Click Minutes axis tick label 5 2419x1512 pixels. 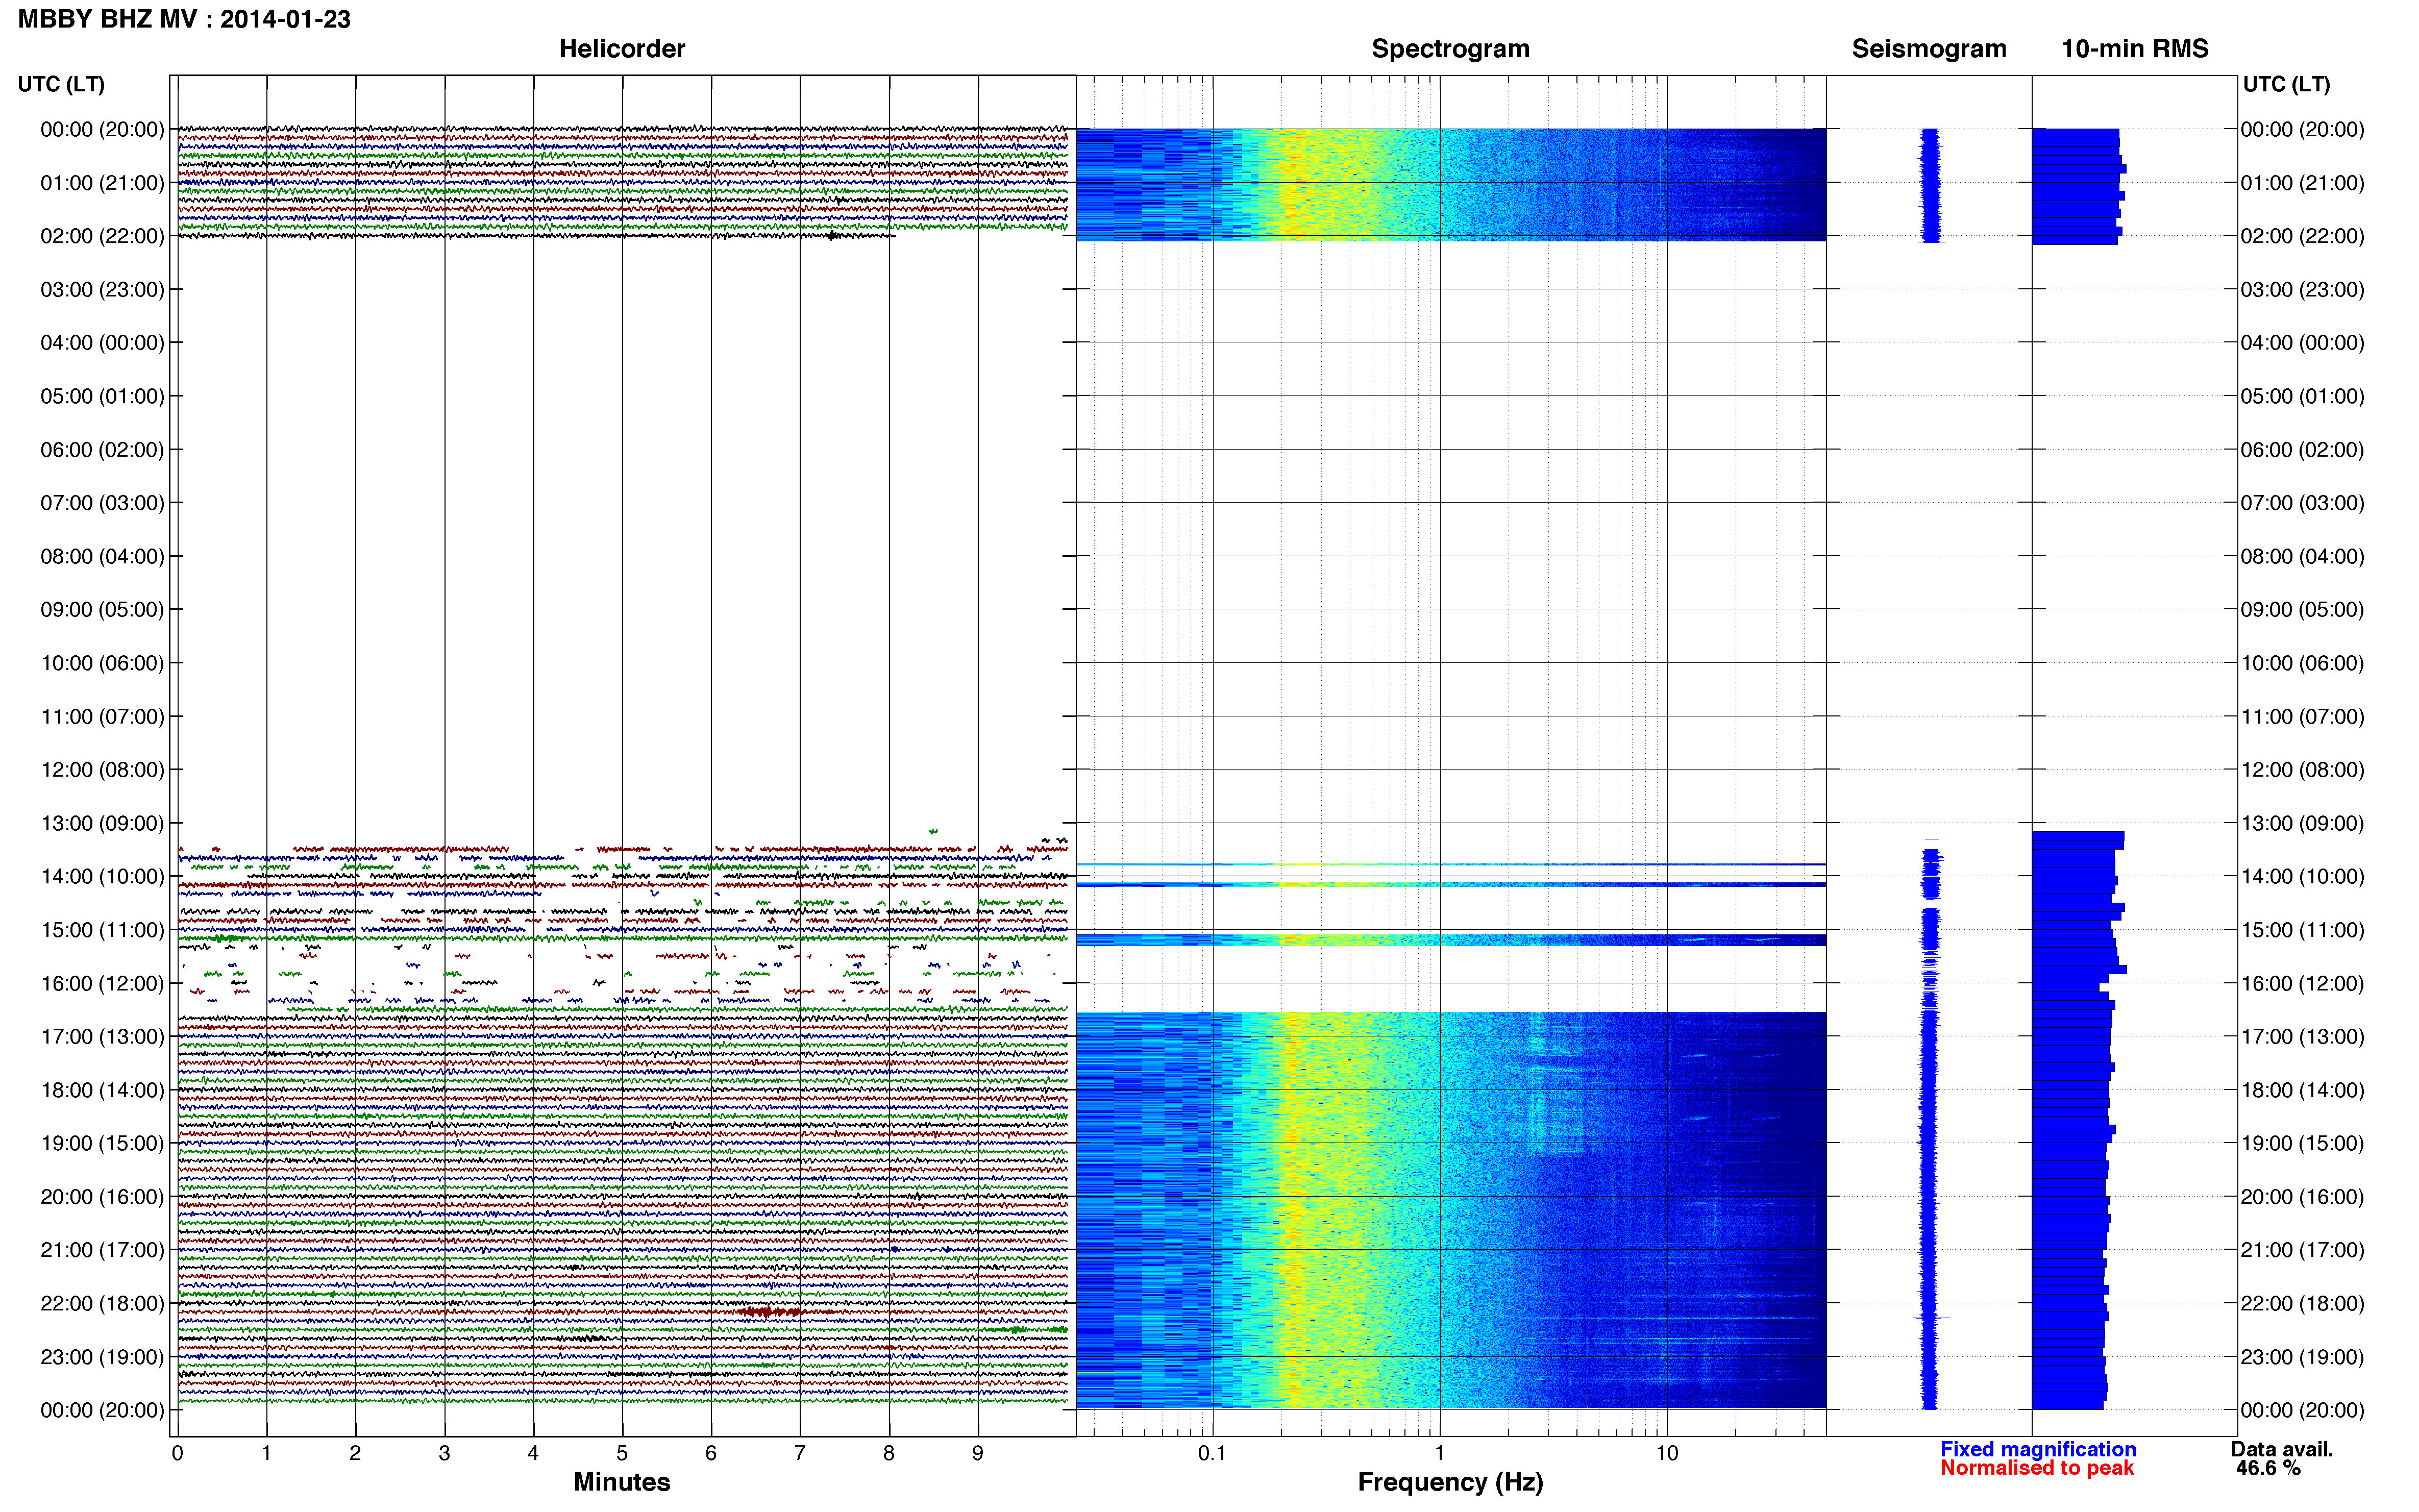622,1454
